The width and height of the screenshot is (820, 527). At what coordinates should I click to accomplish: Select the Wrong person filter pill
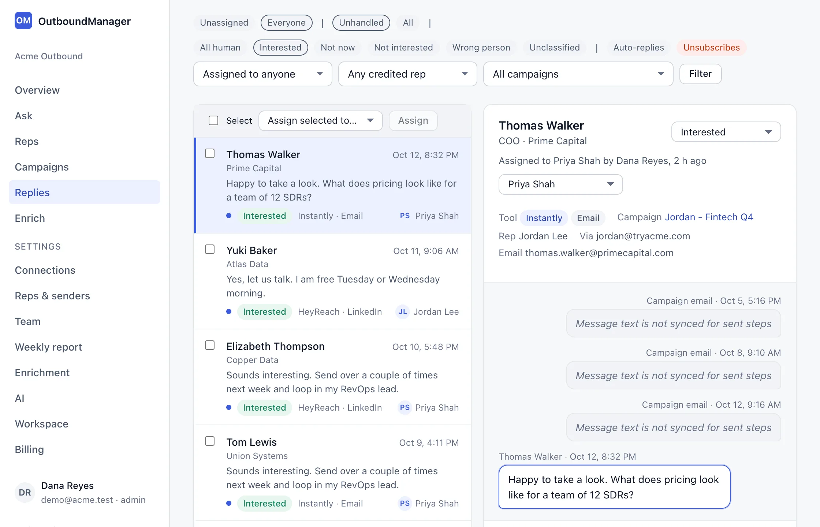(x=481, y=48)
